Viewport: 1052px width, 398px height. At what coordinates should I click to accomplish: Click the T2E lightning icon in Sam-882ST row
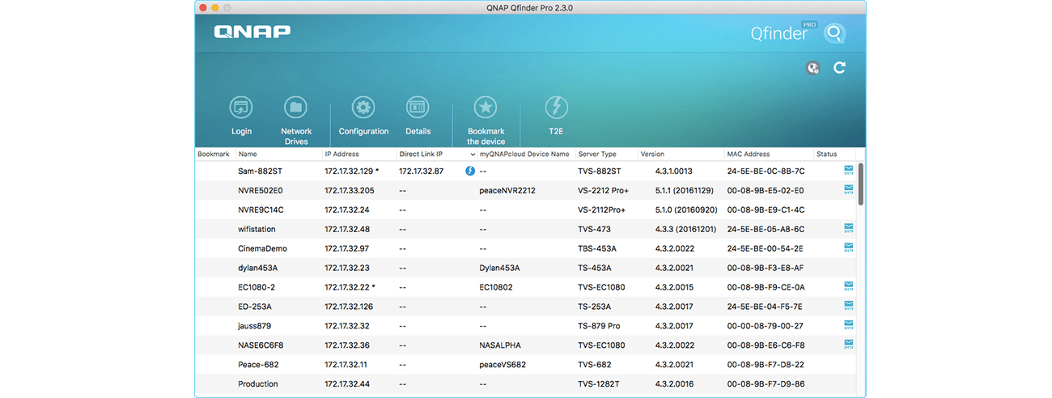tap(469, 171)
